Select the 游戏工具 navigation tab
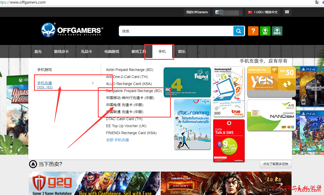Screen dimensions: 324x195 (x=139, y=51)
